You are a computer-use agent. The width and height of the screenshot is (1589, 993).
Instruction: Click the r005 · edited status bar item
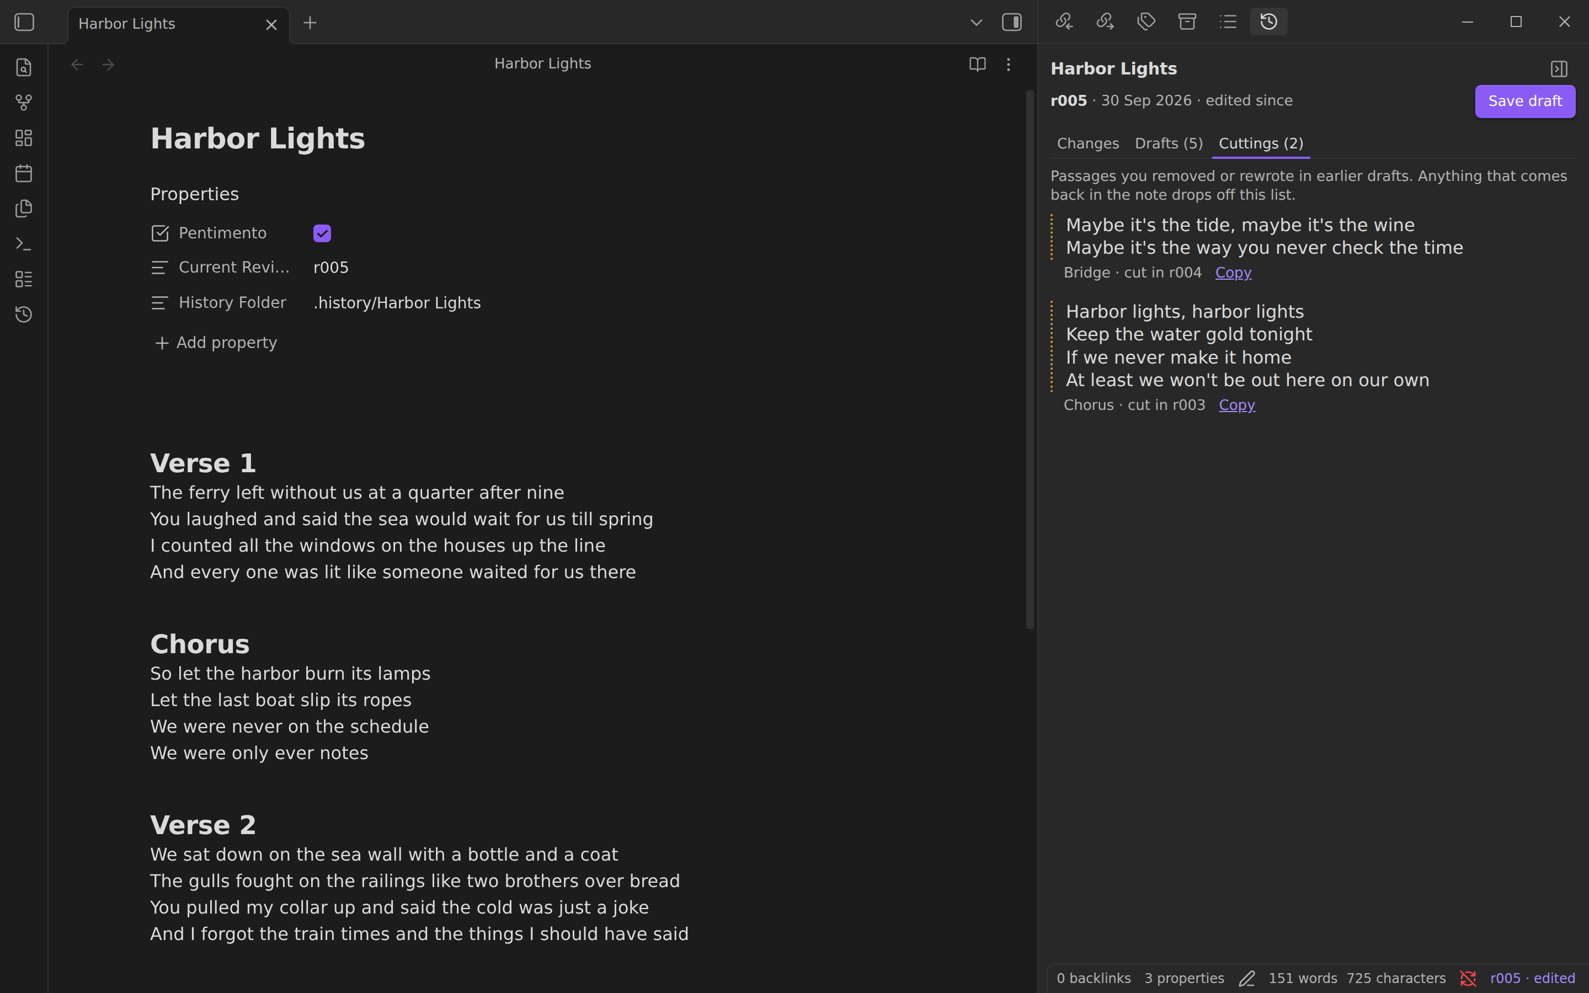point(1533,979)
